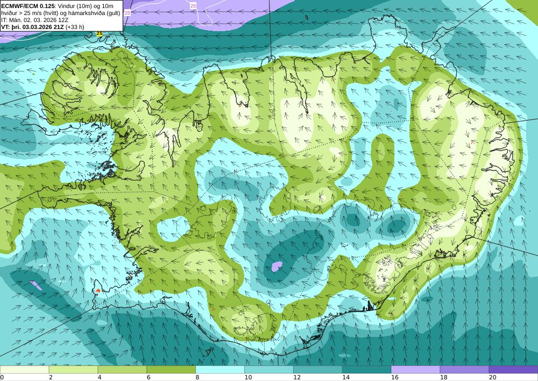Click the 'IT: Mán. 02. 03. 2026 12Z' line
Image resolution: width=538 pixels, height=381 pixels.
pyautogui.click(x=35, y=20)
